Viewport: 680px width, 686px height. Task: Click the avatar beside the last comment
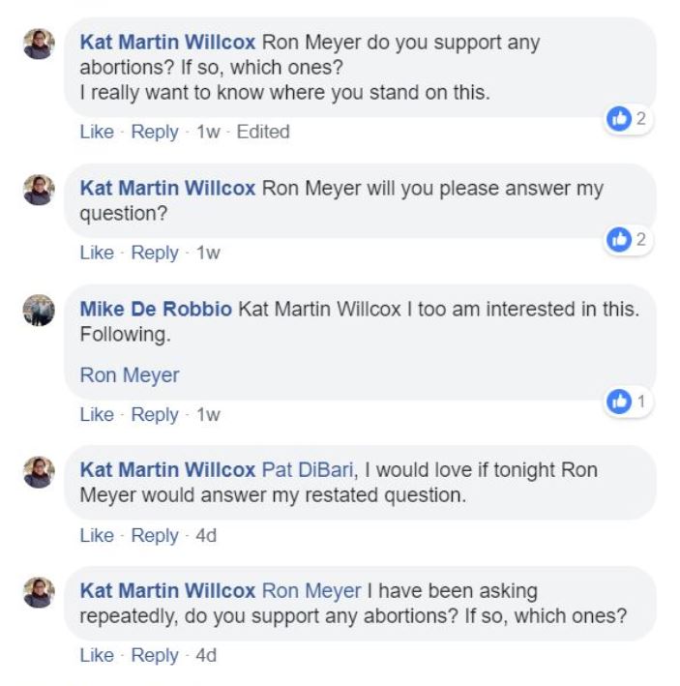[39, 592]
